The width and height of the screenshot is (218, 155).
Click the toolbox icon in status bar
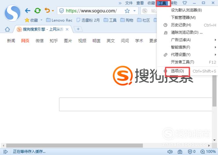180,152
